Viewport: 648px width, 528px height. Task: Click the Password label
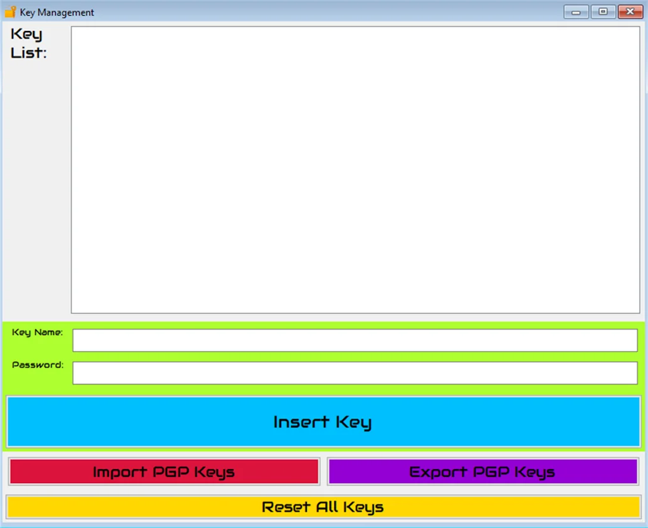pyautogui.click(x=37, y=365)
